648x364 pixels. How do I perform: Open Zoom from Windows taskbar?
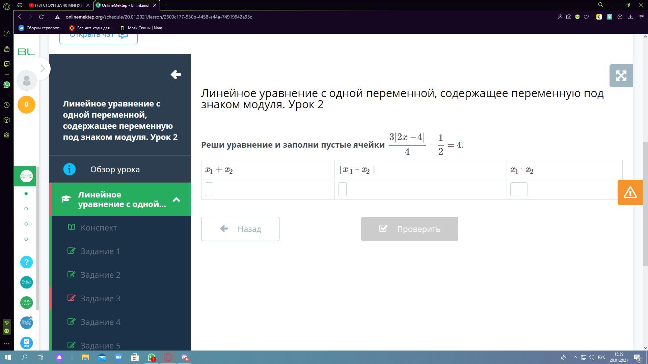click(118, 357)
